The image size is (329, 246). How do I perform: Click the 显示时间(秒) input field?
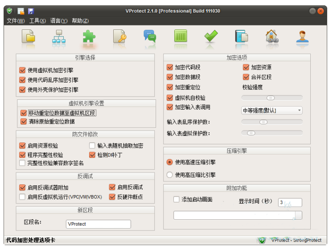tap(290, 203)
